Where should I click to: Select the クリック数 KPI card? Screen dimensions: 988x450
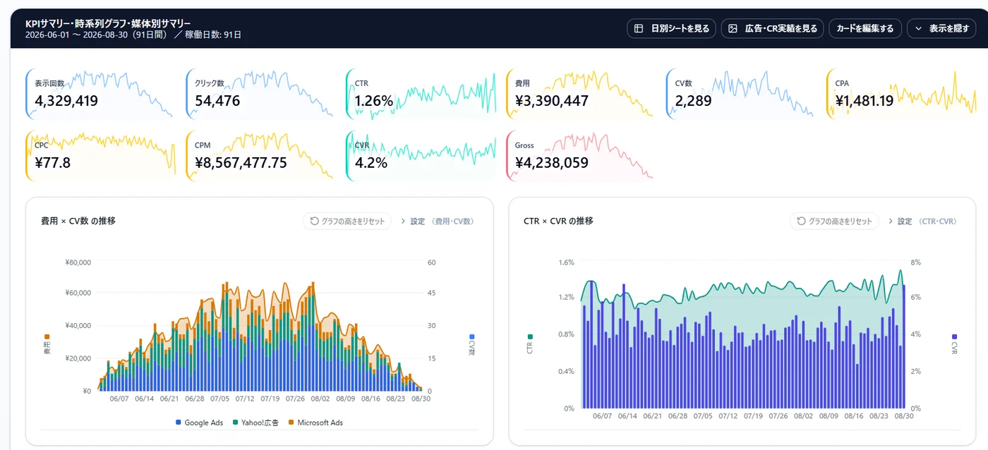259,94
